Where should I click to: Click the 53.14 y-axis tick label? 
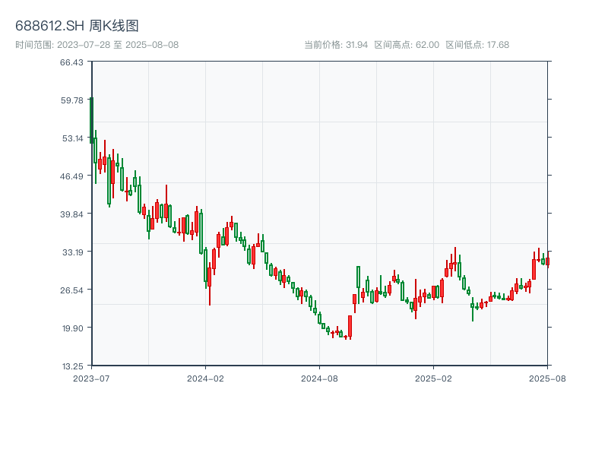(73, 138)
